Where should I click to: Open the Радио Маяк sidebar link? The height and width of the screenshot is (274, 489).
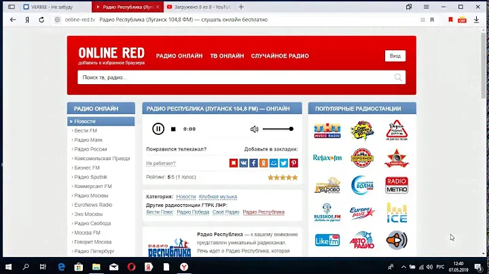[88, 140]
